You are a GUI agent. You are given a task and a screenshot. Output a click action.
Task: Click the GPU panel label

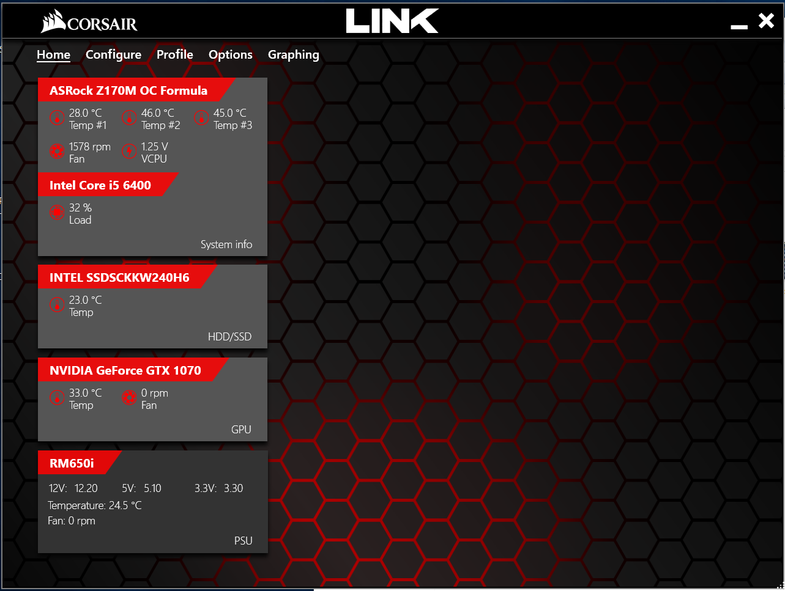tap(241, 429)
